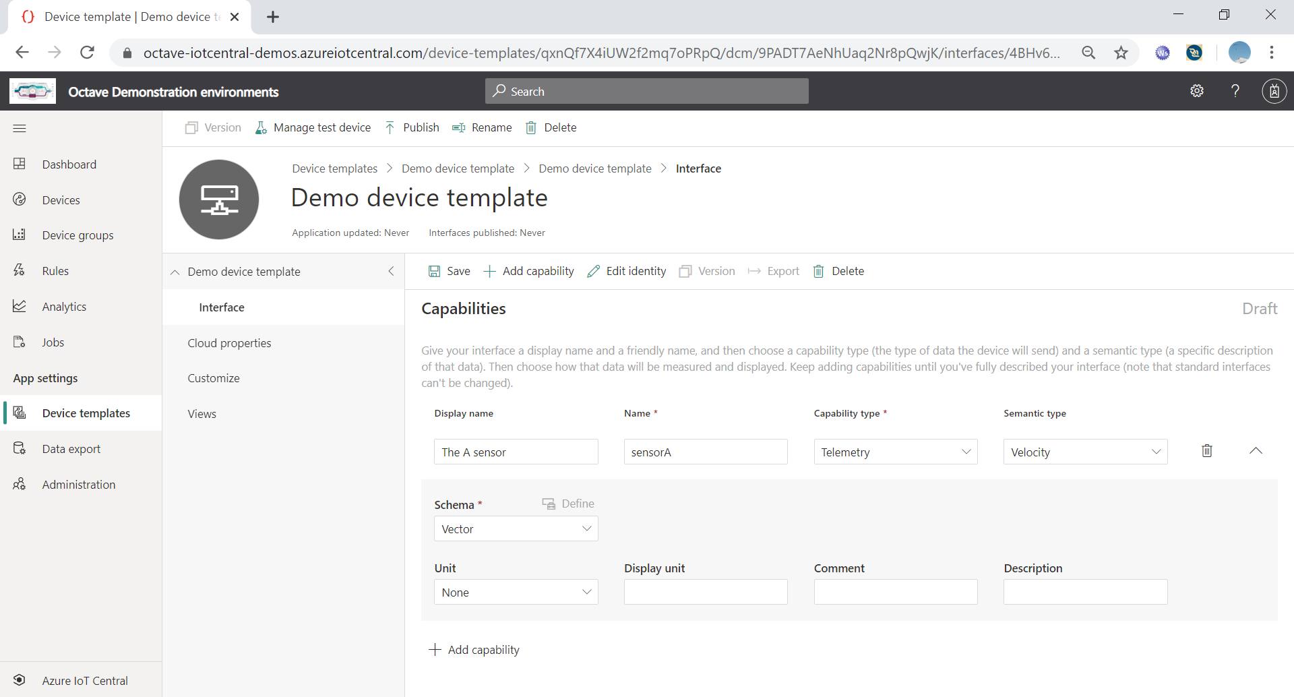This screenshot has width=1294, height=697.
Task: Open the user account badge icon
Action: [x=1274, y=91]
